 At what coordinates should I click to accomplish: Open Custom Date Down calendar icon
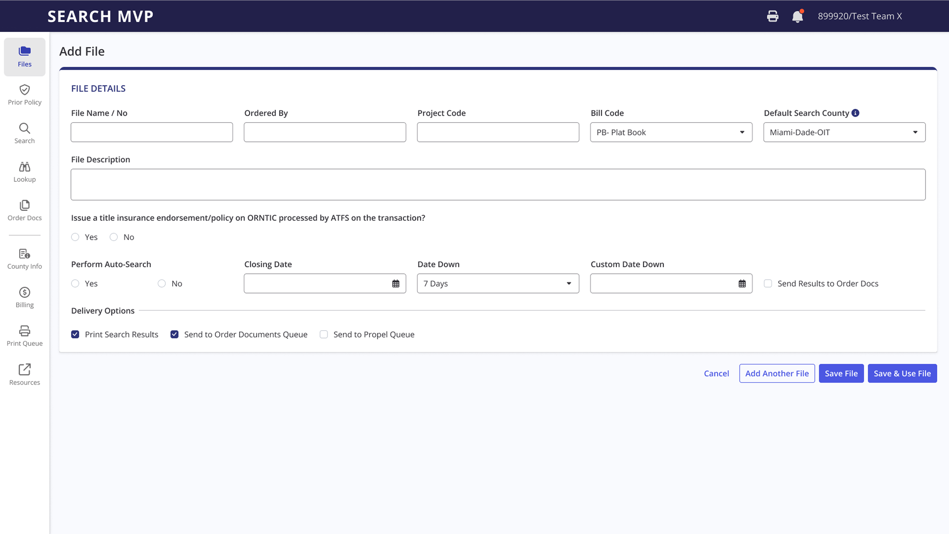point(742,284)
